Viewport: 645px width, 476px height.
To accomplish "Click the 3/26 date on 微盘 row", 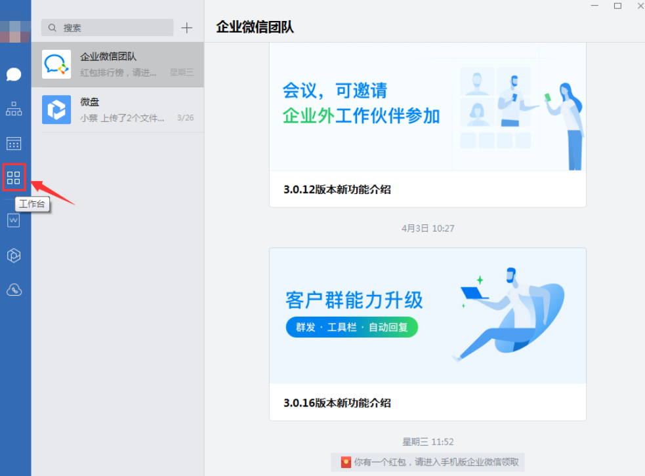I will pyautogui.click(x=185, y=117).
